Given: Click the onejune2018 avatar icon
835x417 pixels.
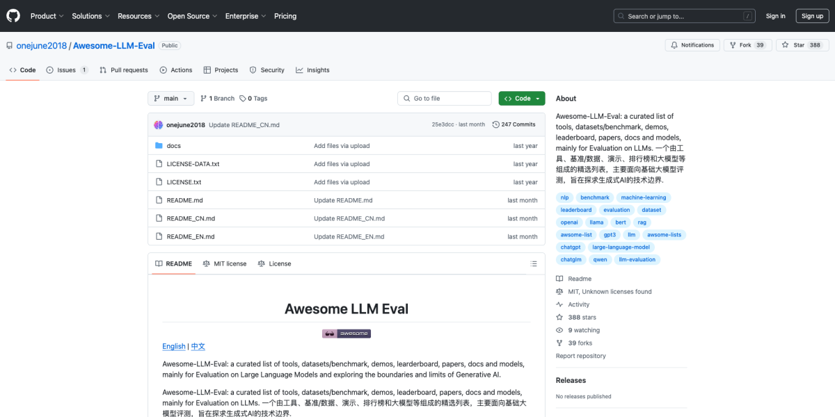Looking at the screenshot, I should pos(159,124).
